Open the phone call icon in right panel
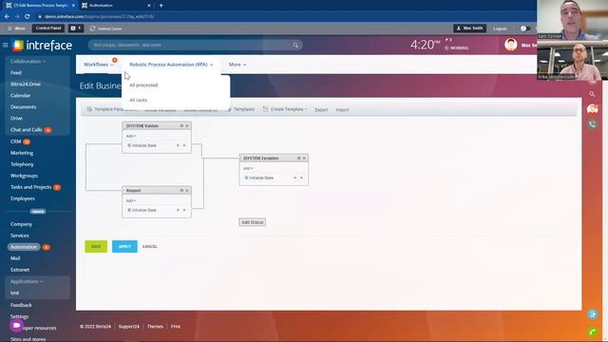This screenshot has width=608, height=342. pyautogui.click(x=592, y=124)
